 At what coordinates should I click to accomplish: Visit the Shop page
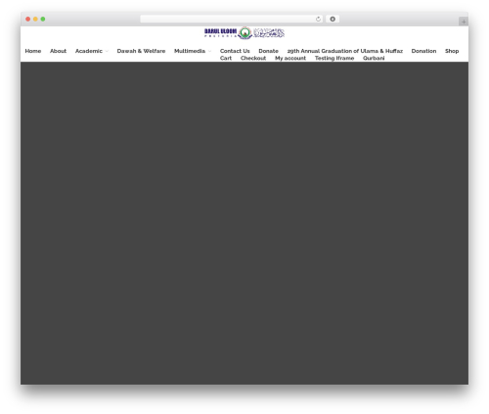(452, 51)
